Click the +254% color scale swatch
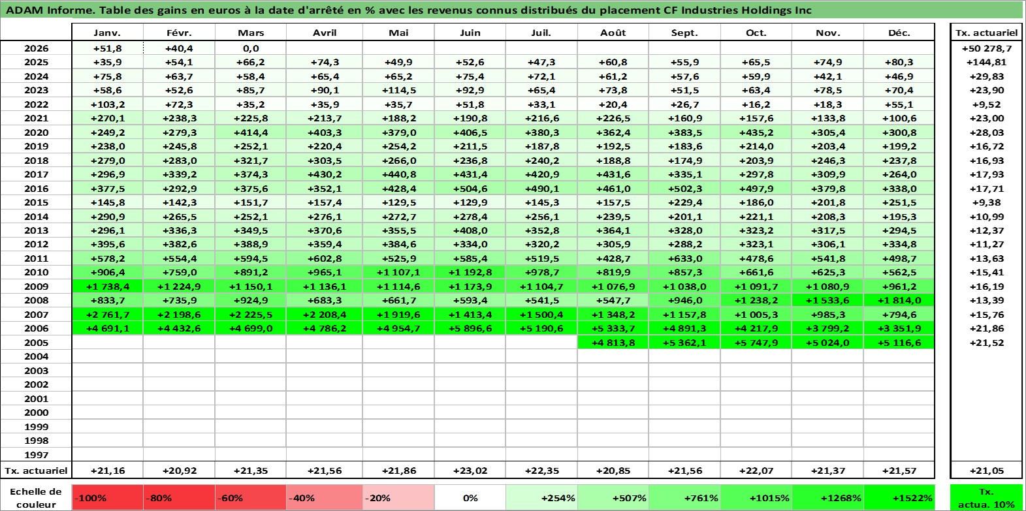Screen dimensions: 1026x511 [x=541, y=498]
